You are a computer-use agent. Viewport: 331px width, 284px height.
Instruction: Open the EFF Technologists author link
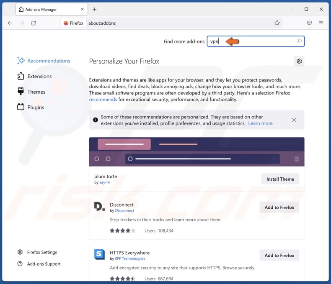(130, 258)
